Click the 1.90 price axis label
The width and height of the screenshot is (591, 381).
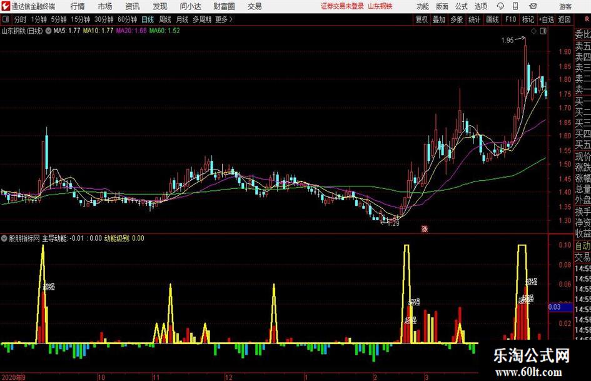[565, 52]
